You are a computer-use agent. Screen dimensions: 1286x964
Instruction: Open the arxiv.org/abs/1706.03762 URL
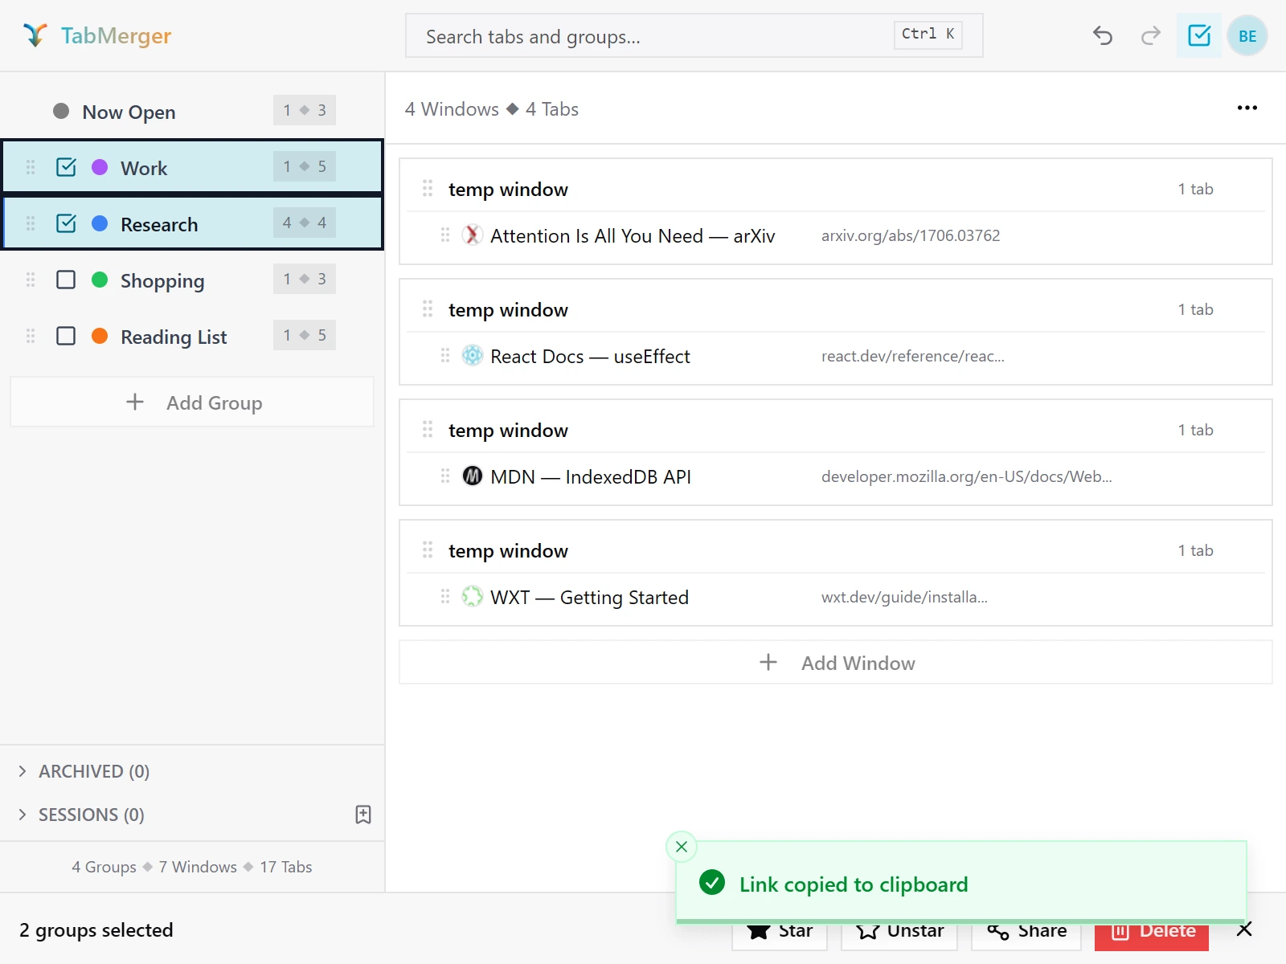pos(911,235)
